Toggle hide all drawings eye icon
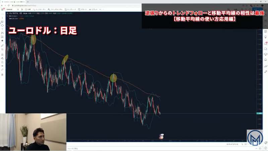The width and height of the screenshot is (268, 151). (2, 66)
